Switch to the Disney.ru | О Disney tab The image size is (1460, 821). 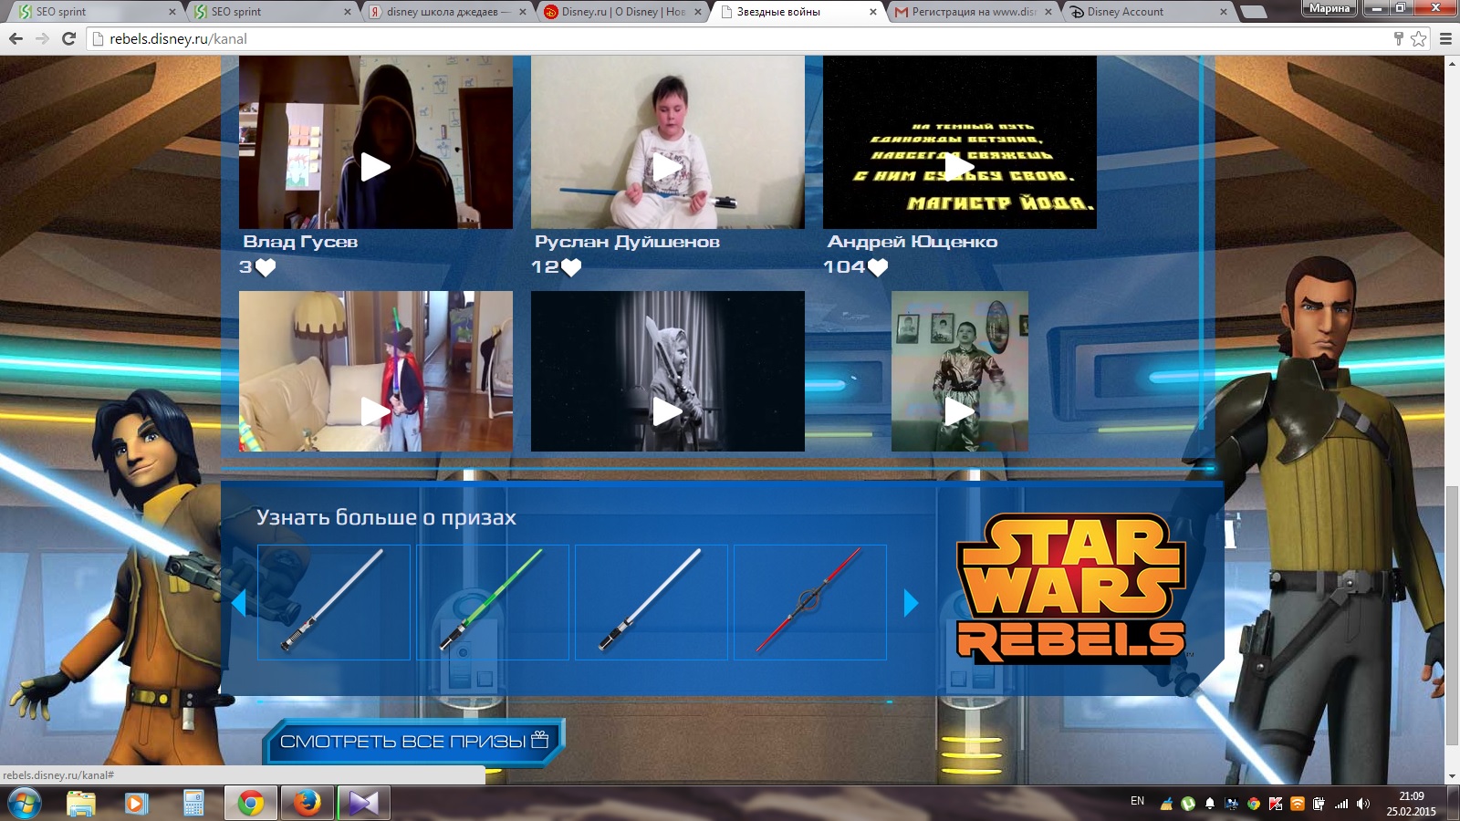click(623, 12)
